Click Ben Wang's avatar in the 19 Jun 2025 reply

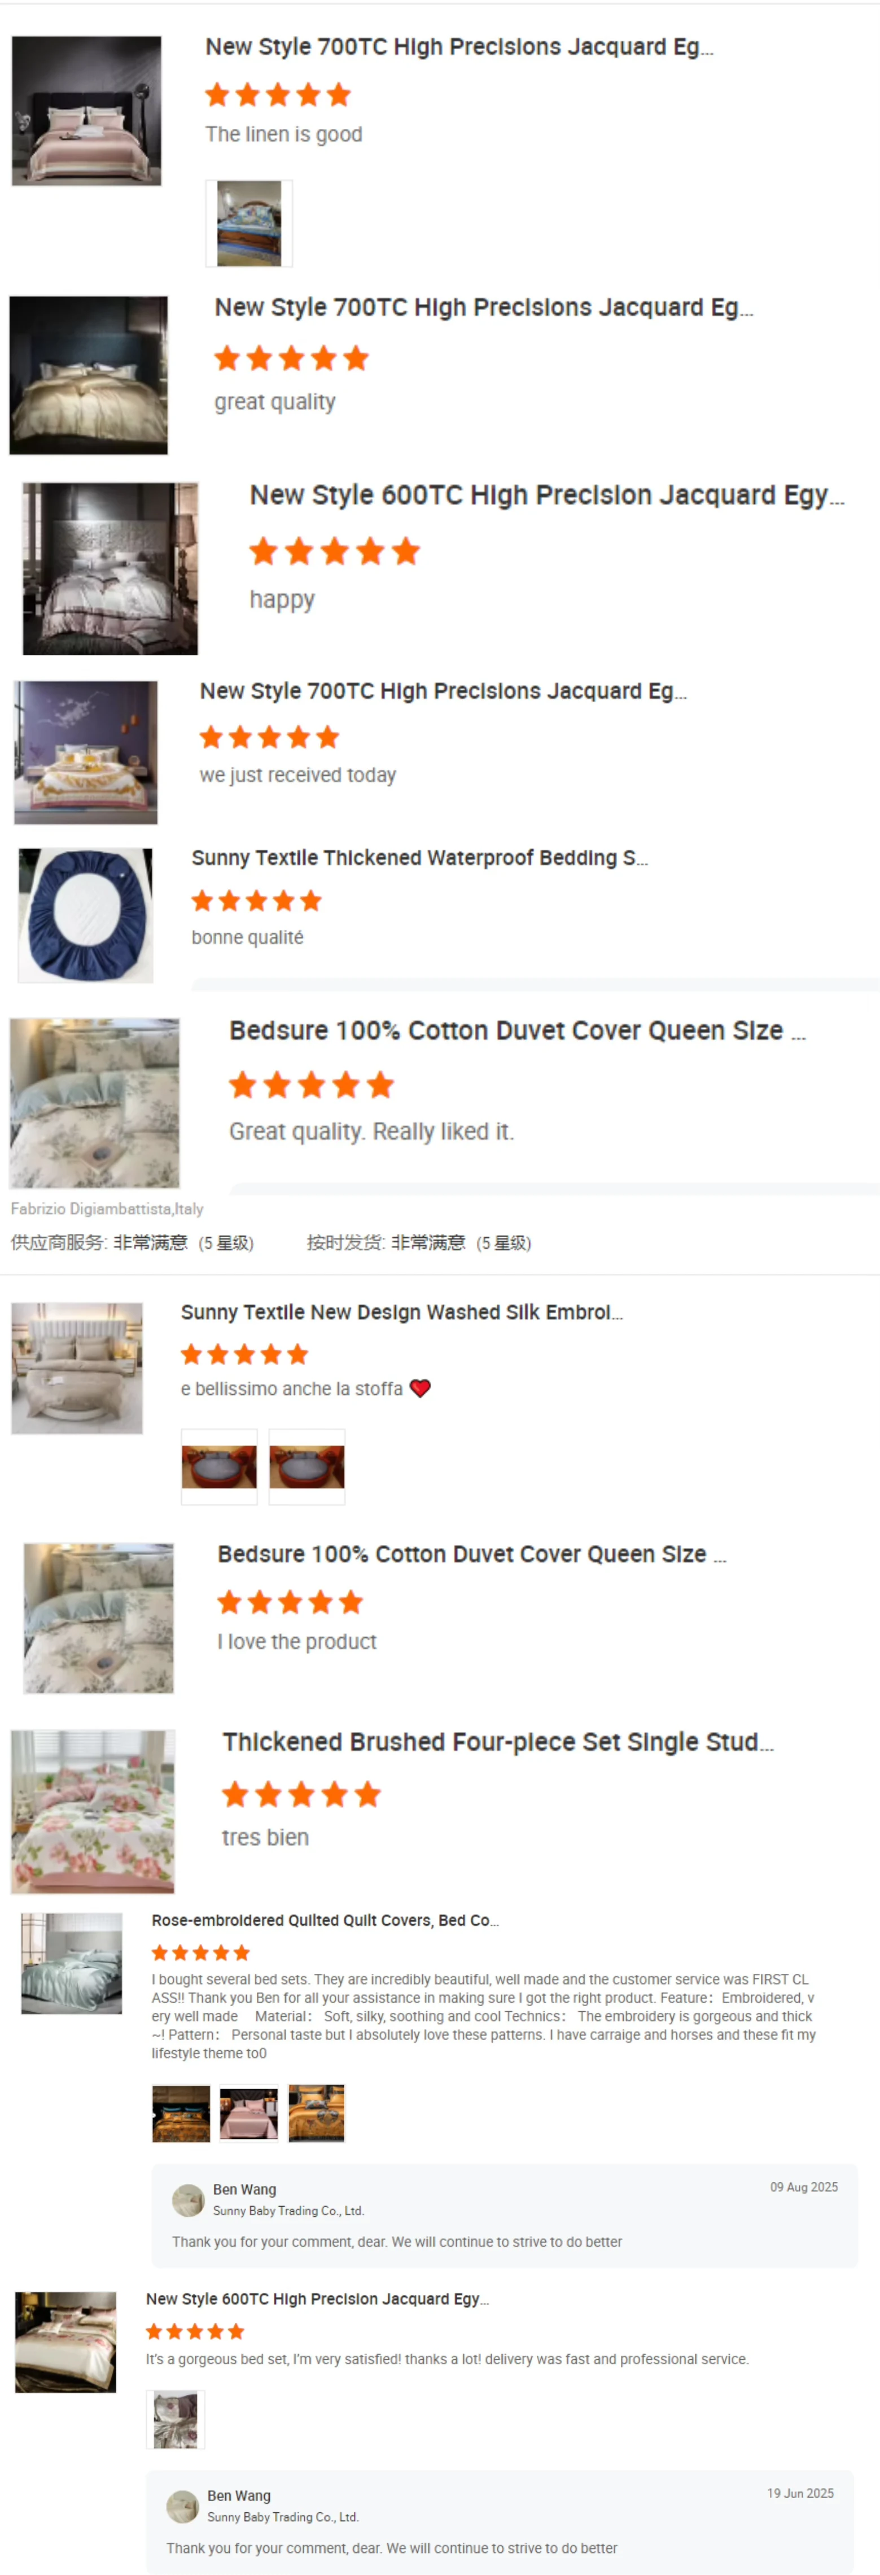(x=182, y=2505)
